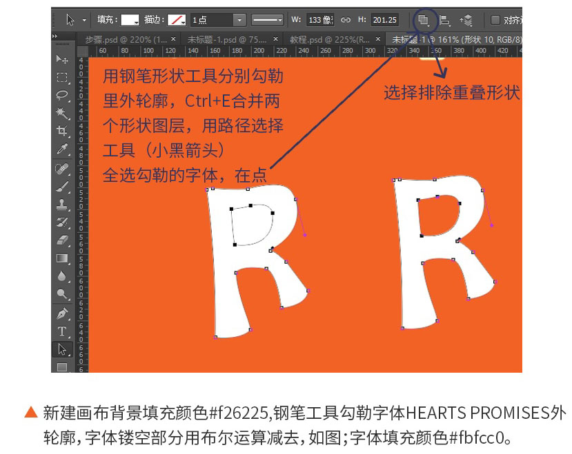This screenshot has width=572, height=454.
Task: Select the Rectangular Marquee tool
Action: click(62, 77)
